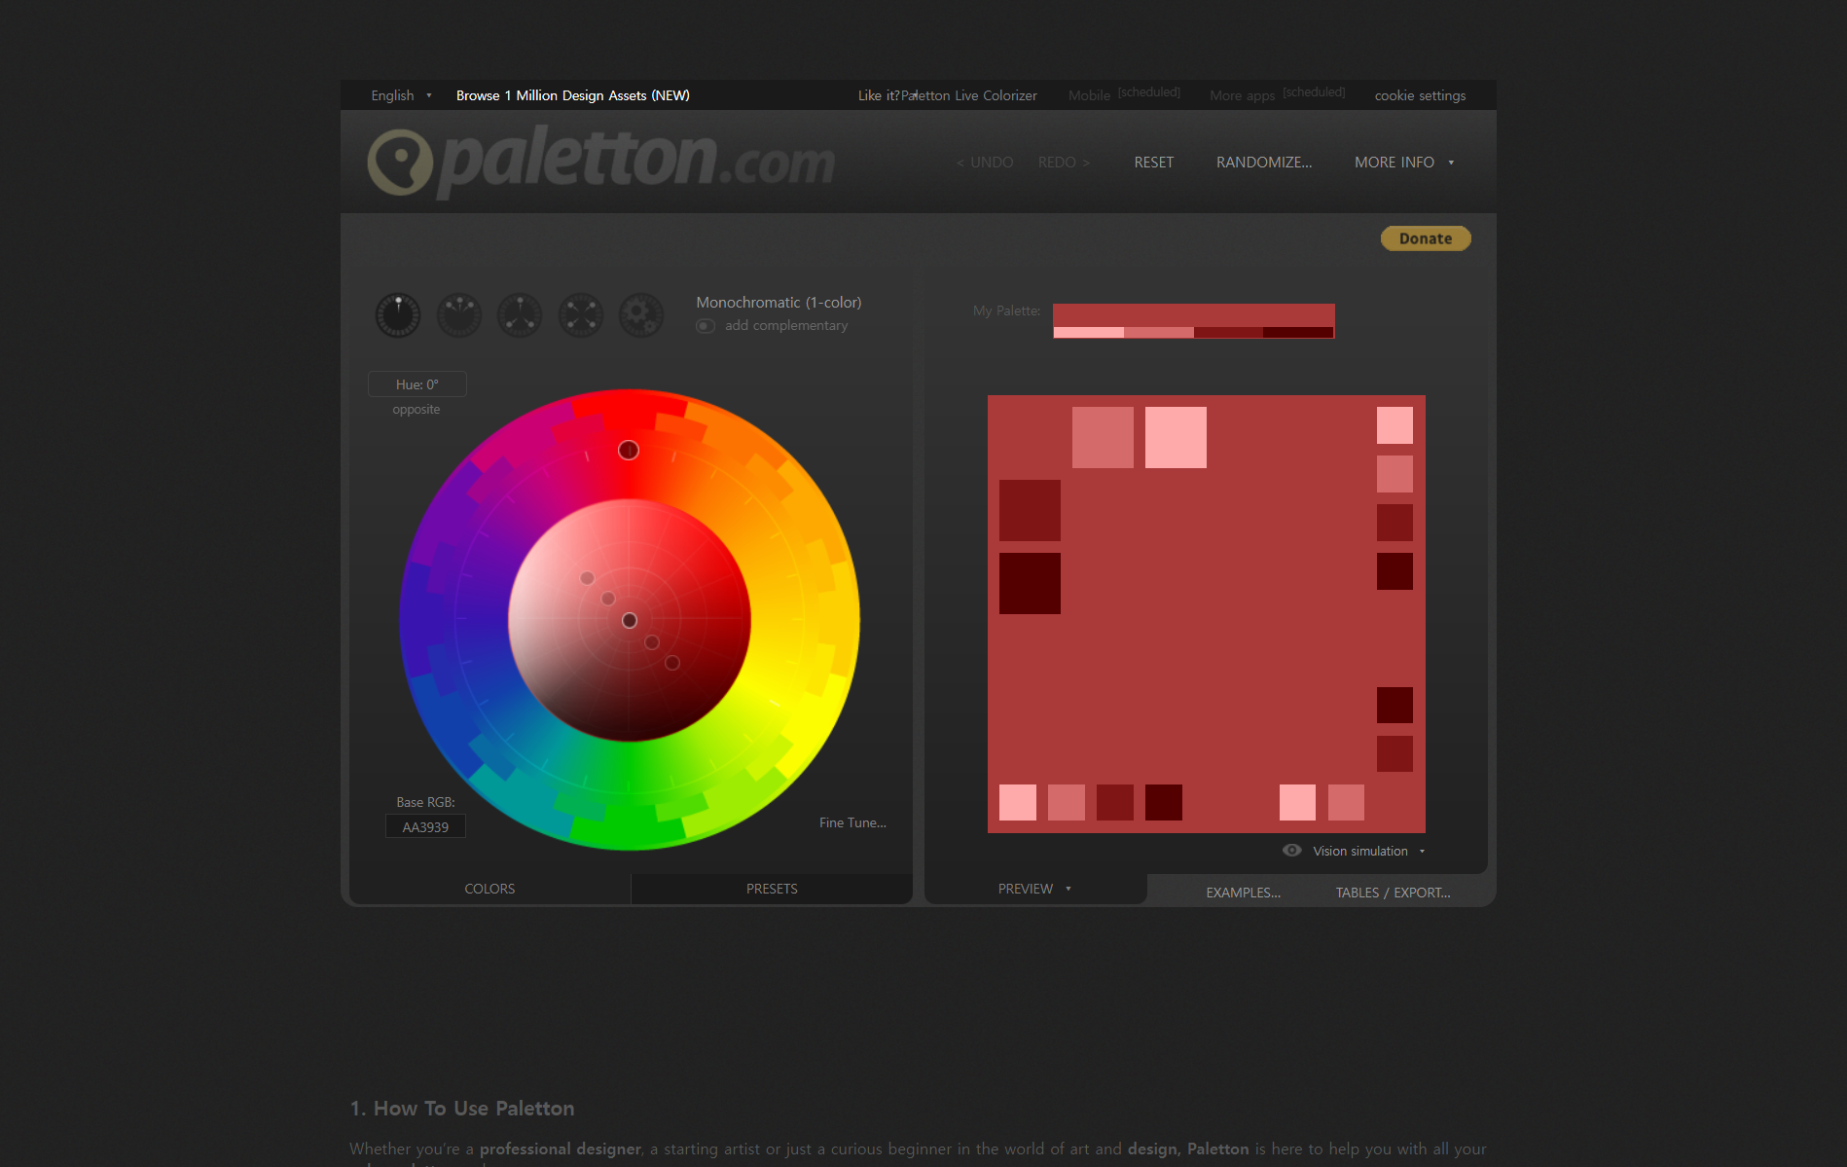Open the EXAMPLES... tab

[x=1243, y=893]
